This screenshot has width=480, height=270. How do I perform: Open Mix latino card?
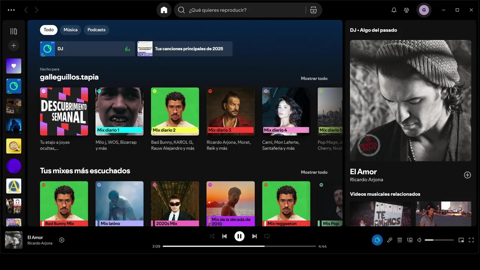click(x=120, y=204)
